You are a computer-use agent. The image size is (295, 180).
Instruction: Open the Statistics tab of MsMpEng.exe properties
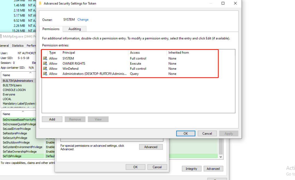click(17, 46)
